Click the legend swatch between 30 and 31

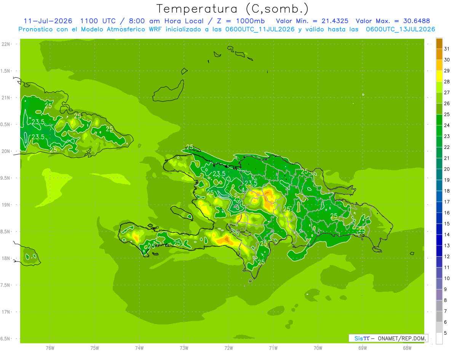pyautogui.click(x=439, y=54)
